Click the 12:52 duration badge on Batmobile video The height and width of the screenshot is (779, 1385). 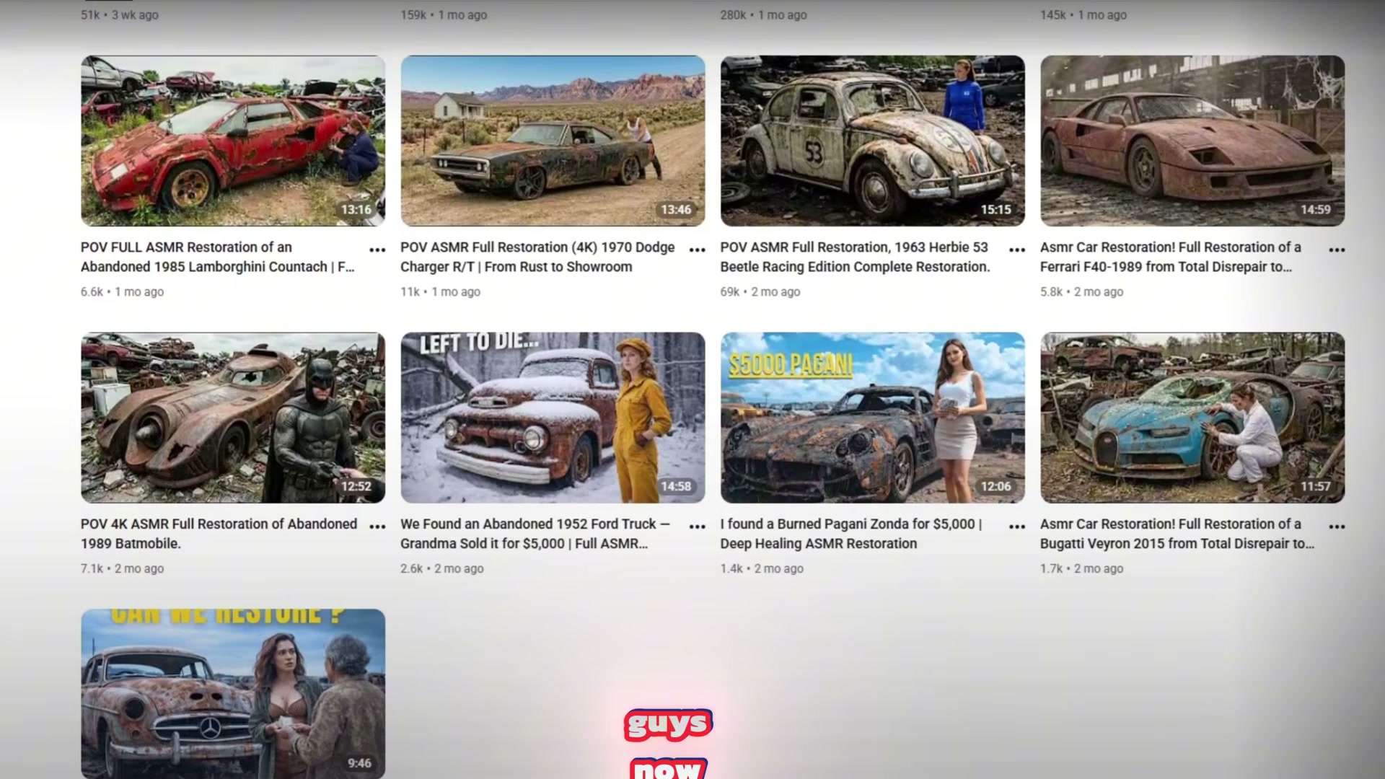(356, 487)
